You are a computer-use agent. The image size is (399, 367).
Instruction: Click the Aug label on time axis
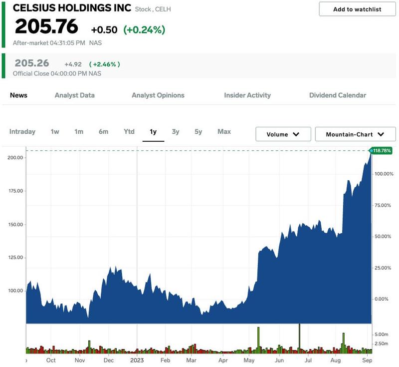click(x=335, y=361)
